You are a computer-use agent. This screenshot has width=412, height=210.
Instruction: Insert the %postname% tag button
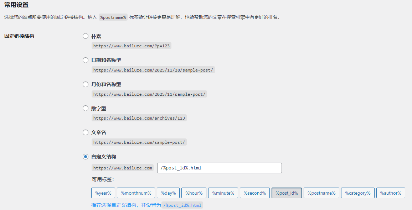[321, 193]
